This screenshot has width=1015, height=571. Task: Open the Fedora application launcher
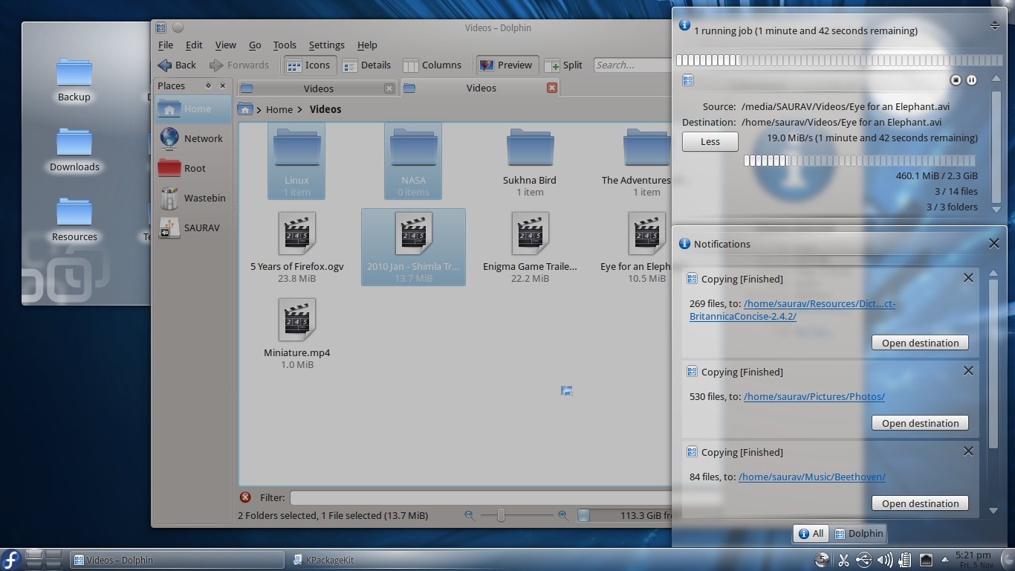11,559
